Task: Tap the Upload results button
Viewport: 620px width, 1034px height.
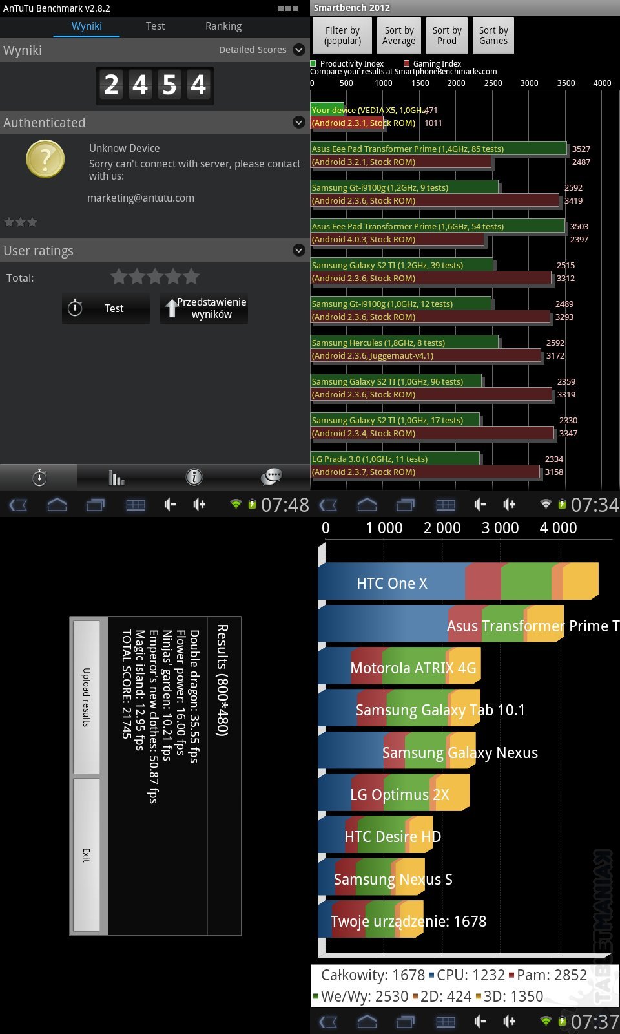Action: point(87,697)
